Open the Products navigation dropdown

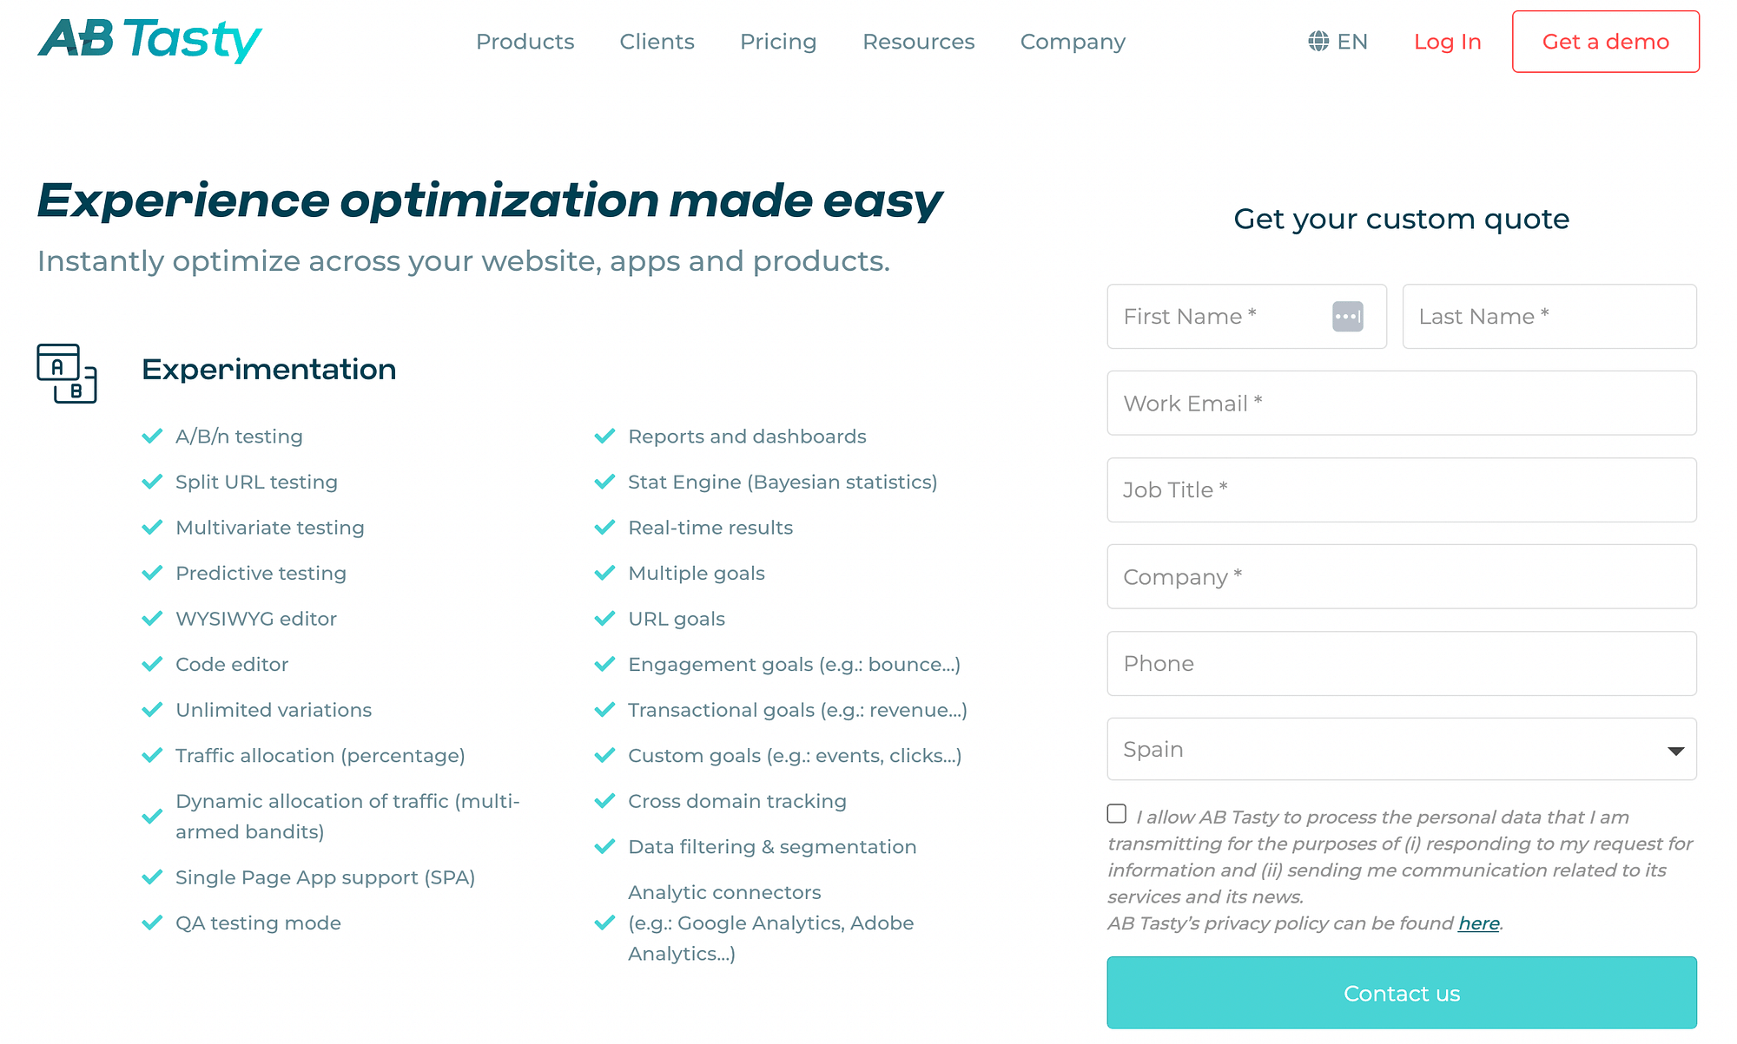click(525, 41)
